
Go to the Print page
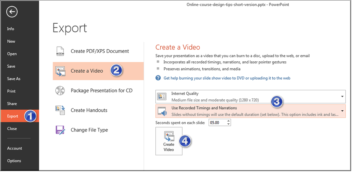pyautogui.click(x=11, y=91)
